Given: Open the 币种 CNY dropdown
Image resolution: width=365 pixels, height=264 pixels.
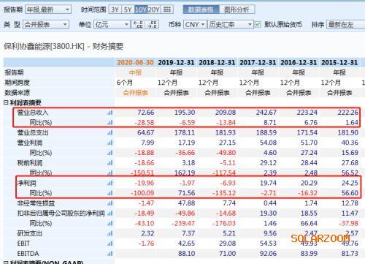Looking at the screenshot, I should pyautogui.click(x=195, y=24).
